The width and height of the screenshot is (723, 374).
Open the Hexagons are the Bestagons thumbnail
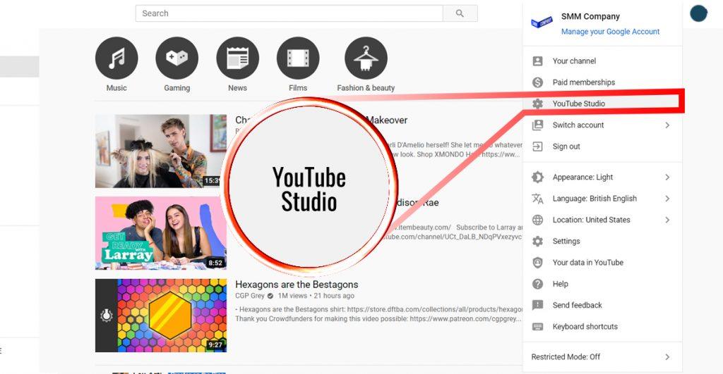[161, 315]
